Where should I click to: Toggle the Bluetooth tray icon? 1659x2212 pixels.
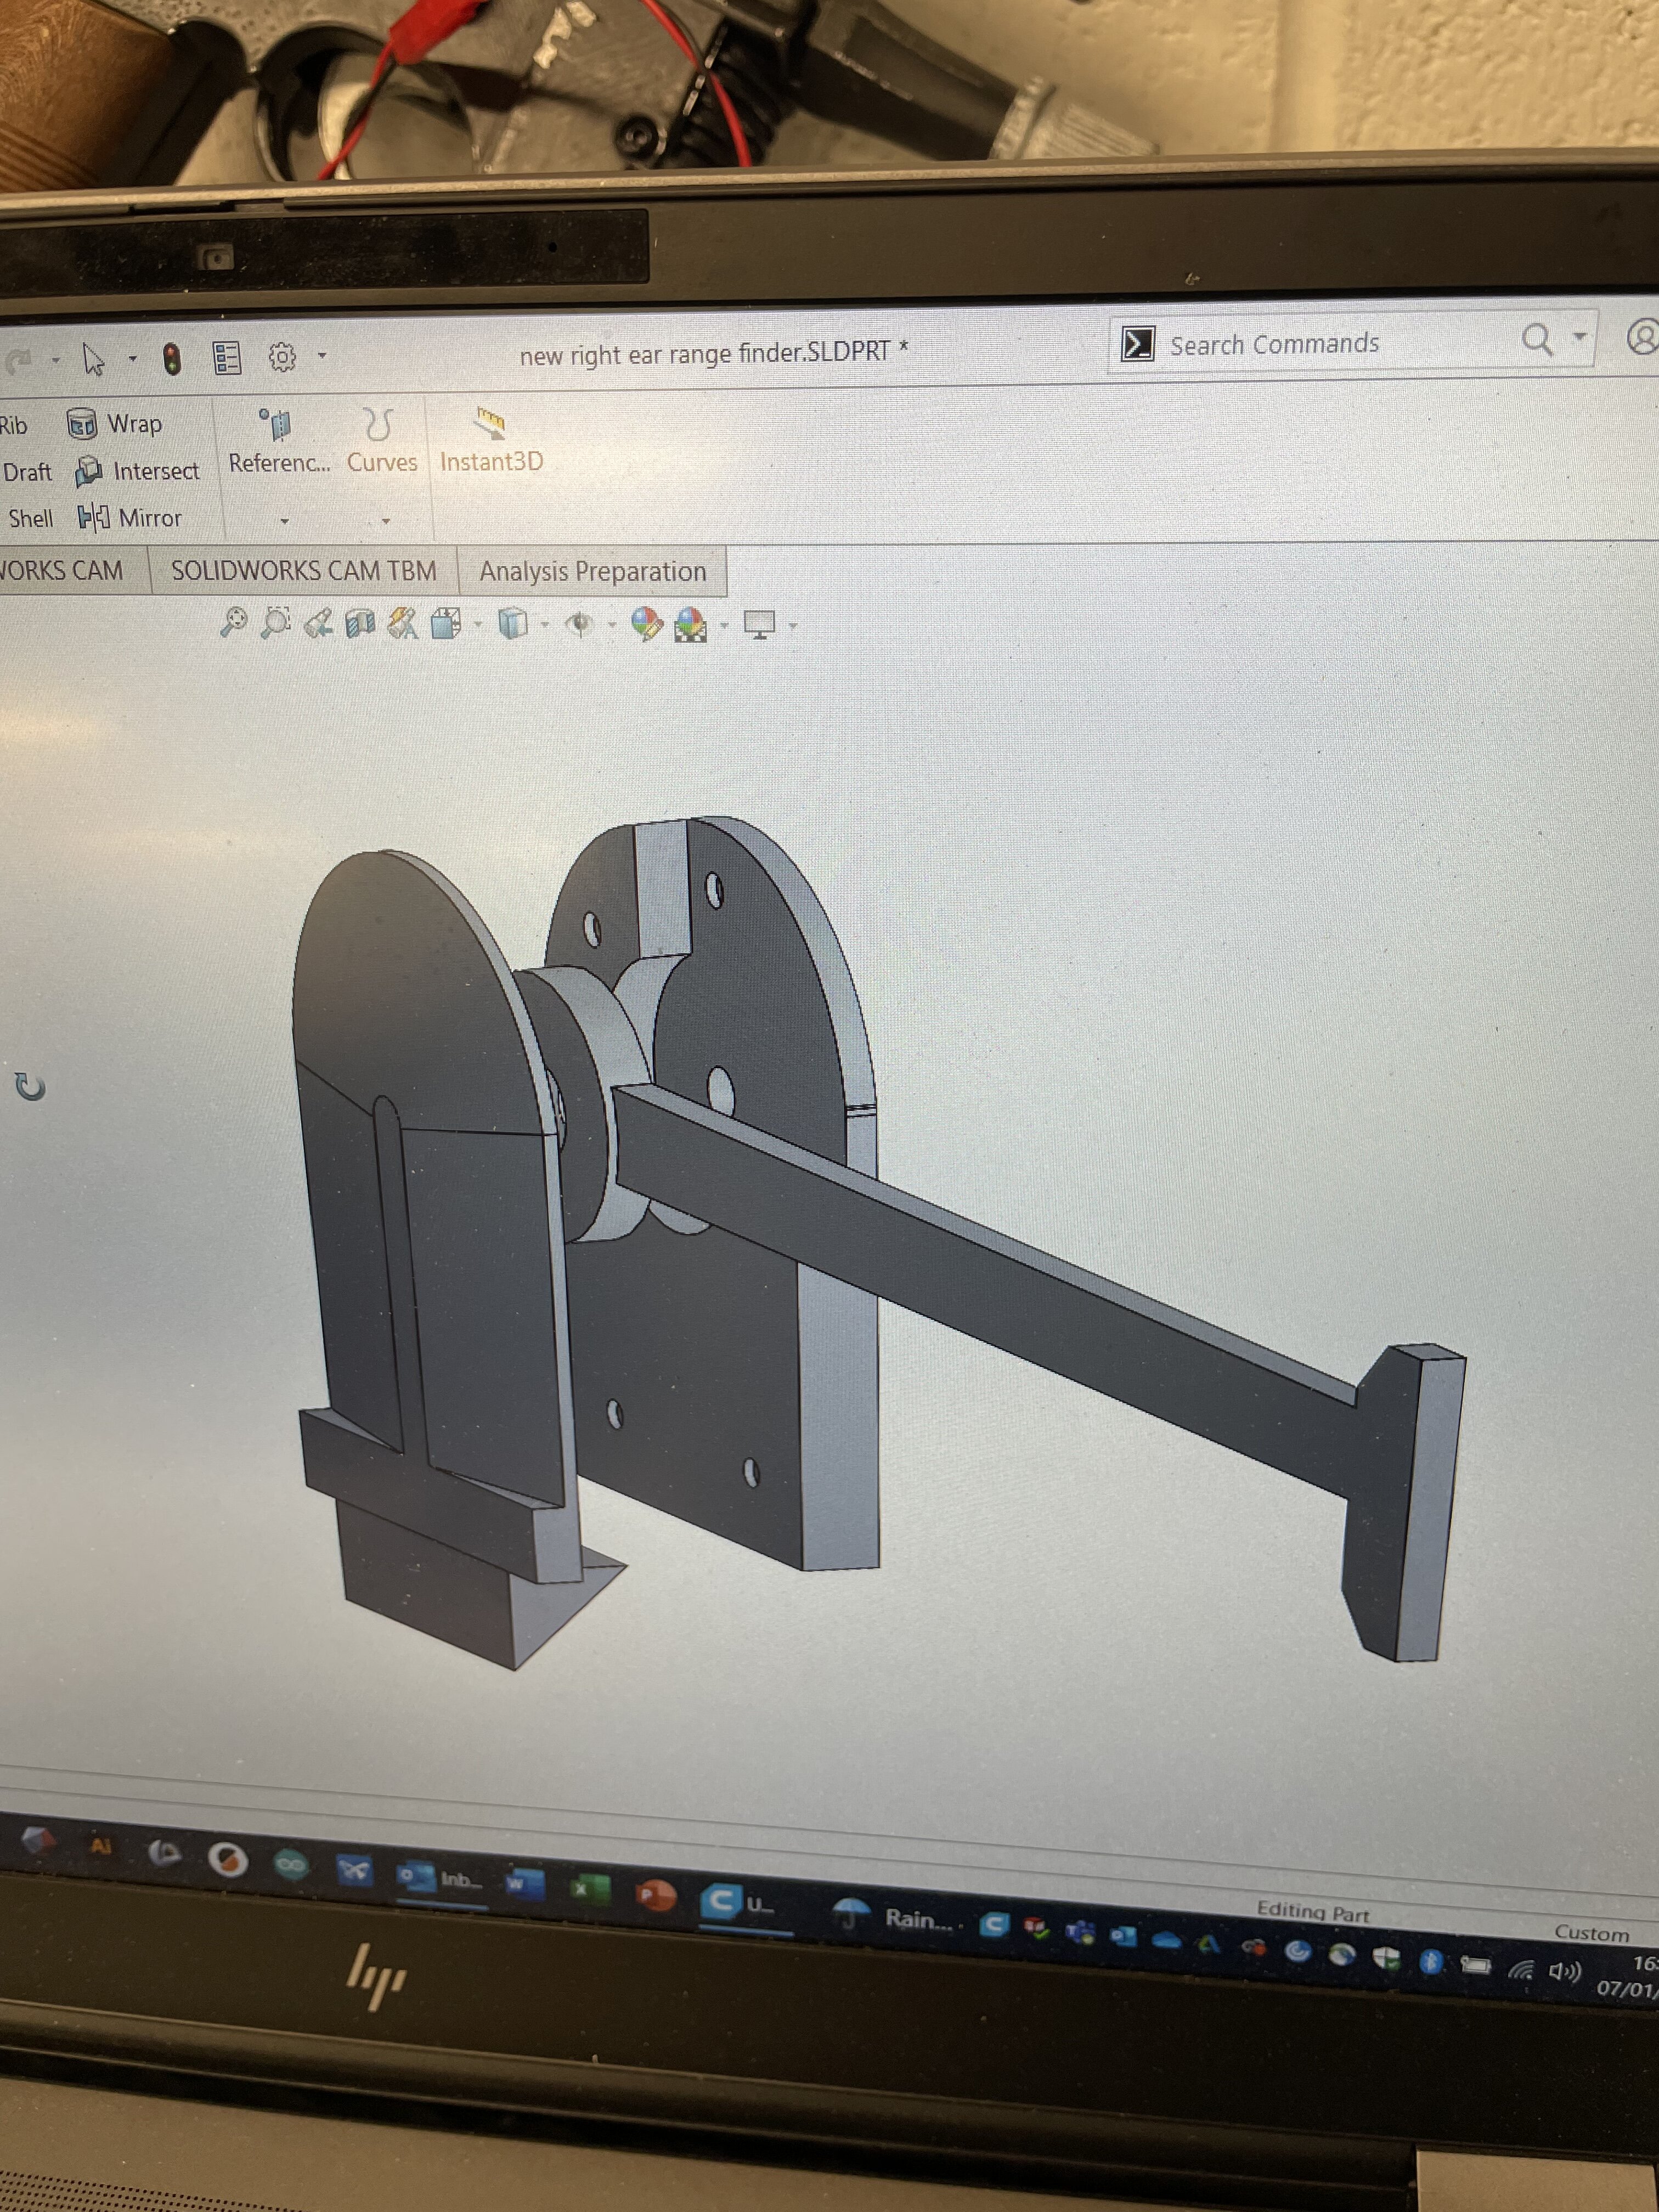[1430, 1962]
